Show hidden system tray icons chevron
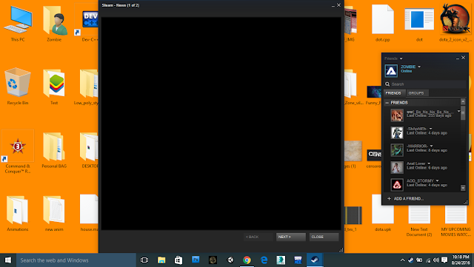Screen dimensions: 474x267 (403, 260)
